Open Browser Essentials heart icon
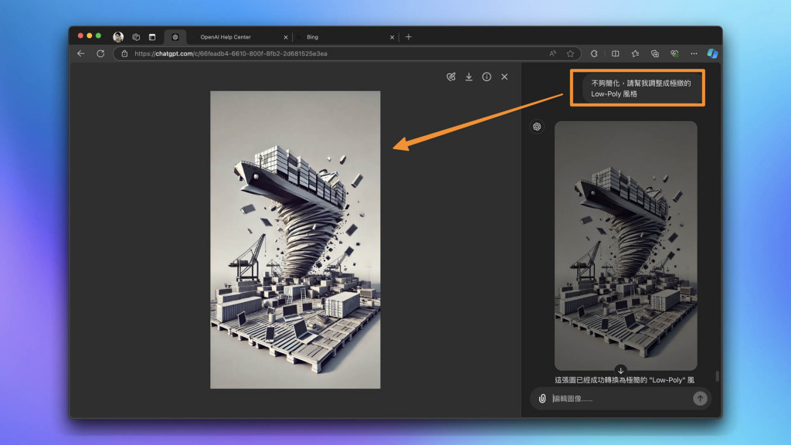The width and height of the screenshot is (791, 445). [674, 53]
